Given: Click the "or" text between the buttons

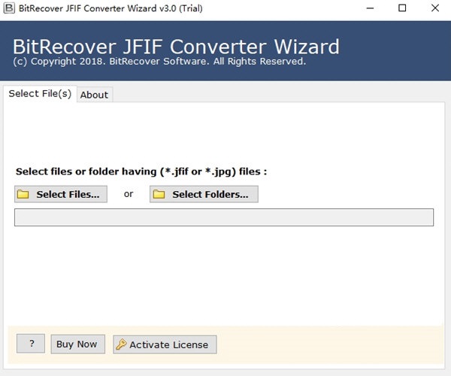Looking at the screenshot, I should pyautogui.click(x=129, y=194).
